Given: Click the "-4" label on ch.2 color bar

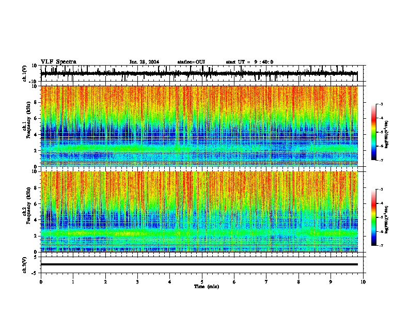Looking at the screenshot, I should point(381,203).
